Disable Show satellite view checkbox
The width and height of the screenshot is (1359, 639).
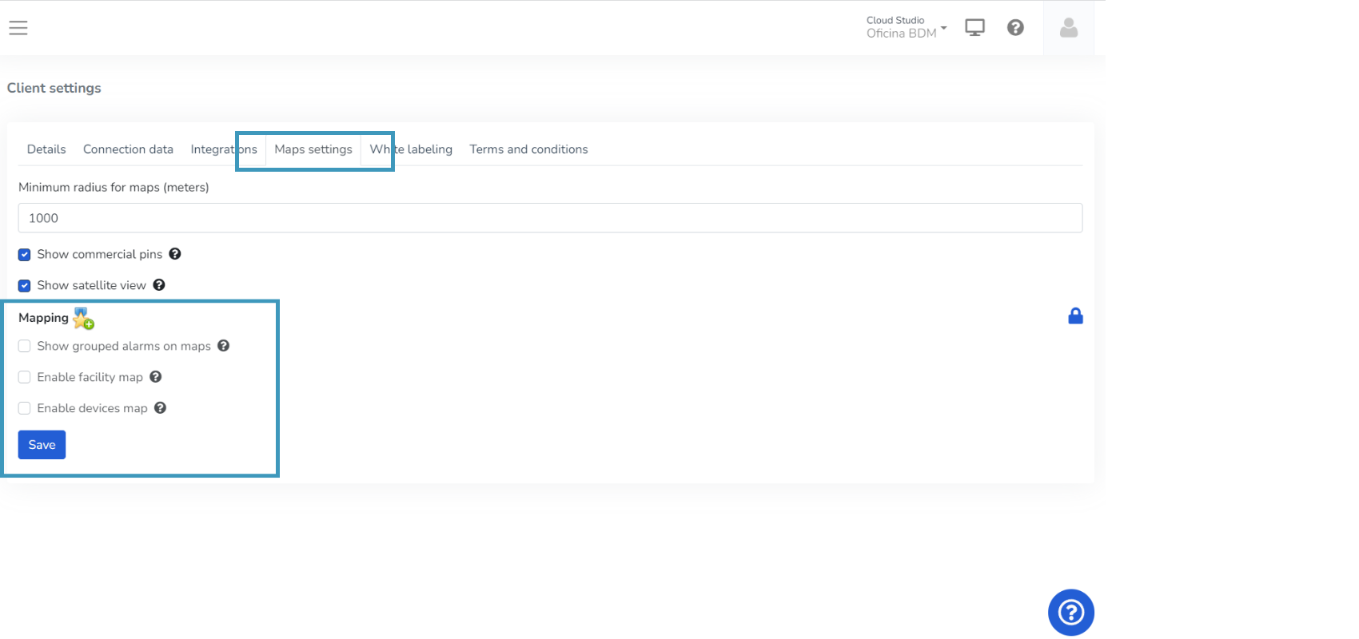click(25, 286)
